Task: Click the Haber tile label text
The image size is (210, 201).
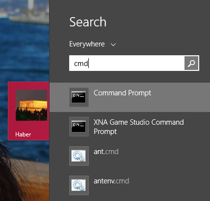Action: (23, 134)
